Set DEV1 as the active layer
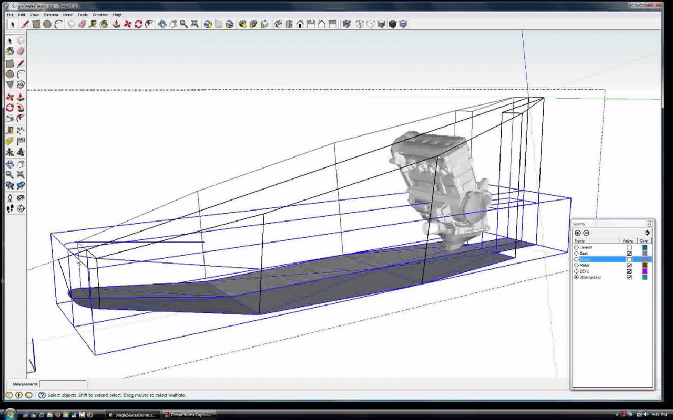 (577, 271)
